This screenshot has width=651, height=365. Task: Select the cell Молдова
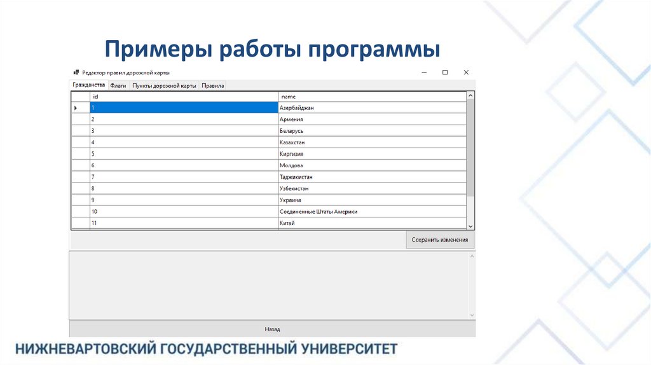pyautogui.click(x=372, y=165)
